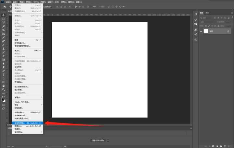Choose Adobe PDF presets entry
Screen dimensions: 234x148
[28, 102]
